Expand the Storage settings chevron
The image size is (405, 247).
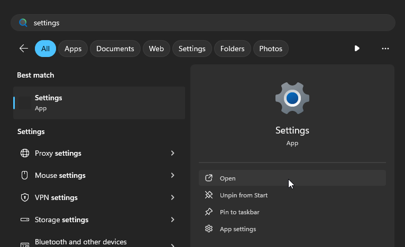coord(172,220)
